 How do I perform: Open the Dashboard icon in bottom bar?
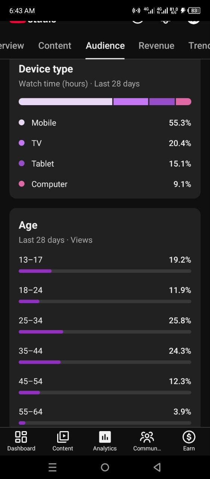coord(21,437)
